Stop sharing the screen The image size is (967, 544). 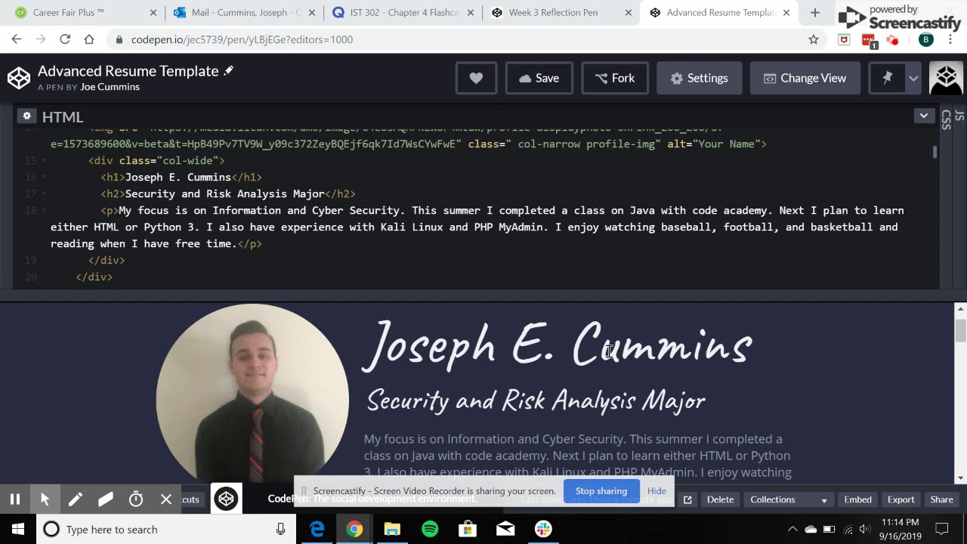pyautogui.click(x=601, y=491)
